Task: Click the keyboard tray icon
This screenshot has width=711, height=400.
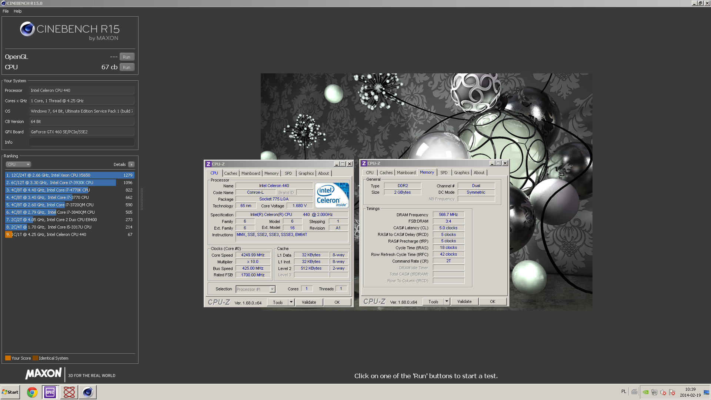Action: (634, 392)
